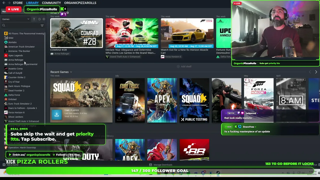Expand the Recent Games shelf dropdown

click(71, 72)
